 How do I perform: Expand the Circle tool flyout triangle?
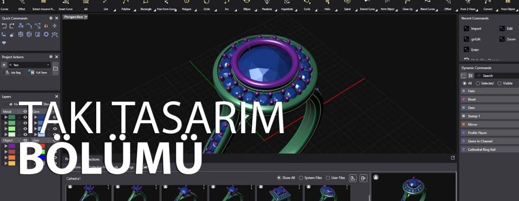click(x=215, y=10)
